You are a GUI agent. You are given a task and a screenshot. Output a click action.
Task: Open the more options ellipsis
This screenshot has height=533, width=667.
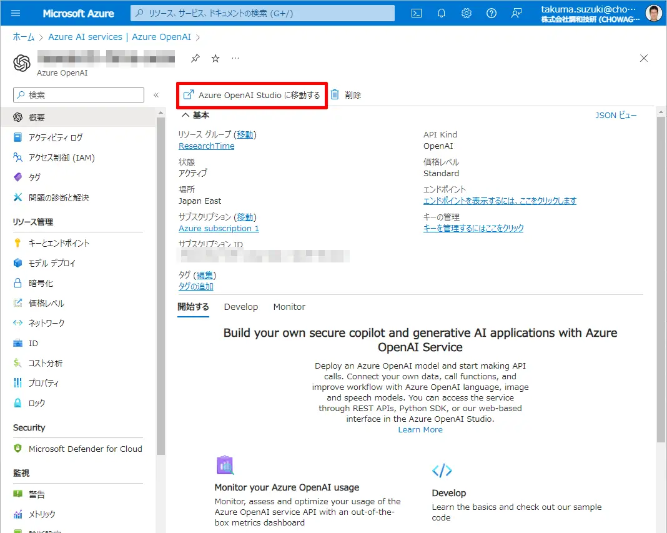click(x=235, y=58)
